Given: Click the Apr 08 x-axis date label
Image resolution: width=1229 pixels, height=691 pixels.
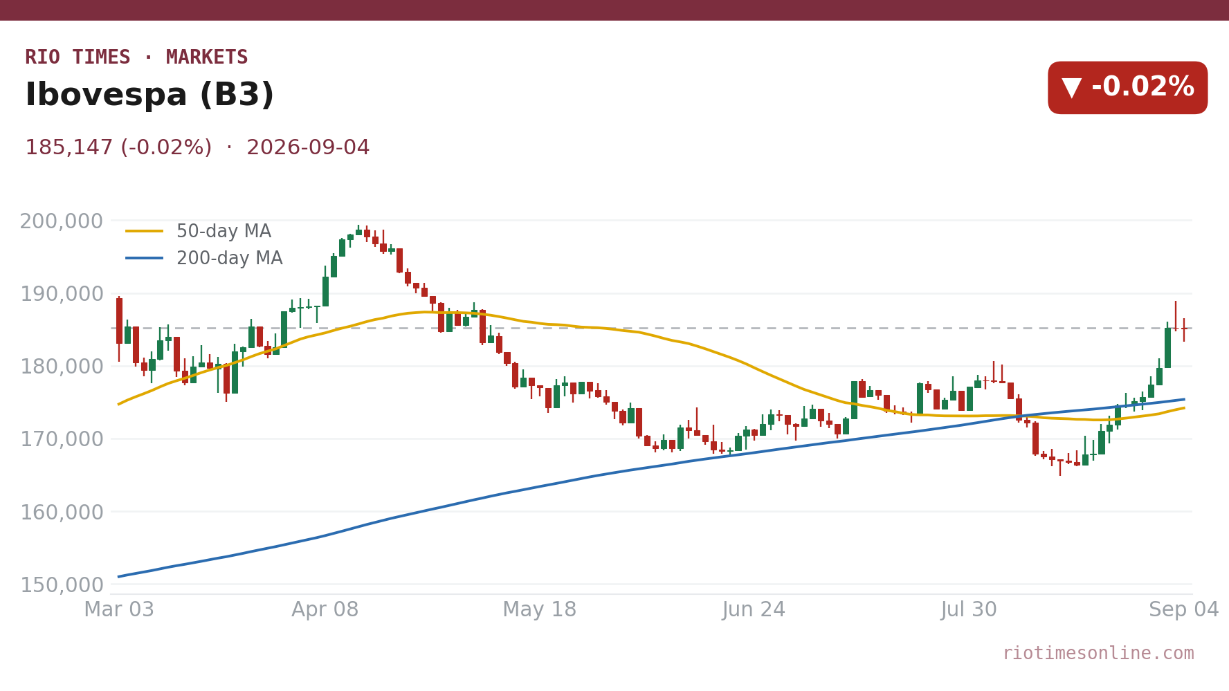Looking at the screenshot, I should click(x=325, y=609).
